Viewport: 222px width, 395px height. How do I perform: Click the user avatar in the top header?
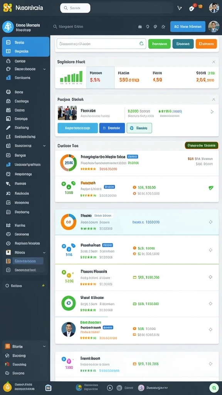pyautogui.click(x=214, y=8)
